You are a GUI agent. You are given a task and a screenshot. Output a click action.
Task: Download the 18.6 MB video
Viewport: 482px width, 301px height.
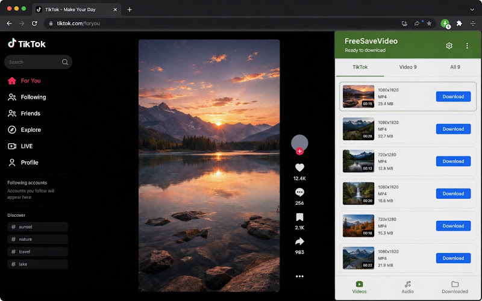click(453, 193)
